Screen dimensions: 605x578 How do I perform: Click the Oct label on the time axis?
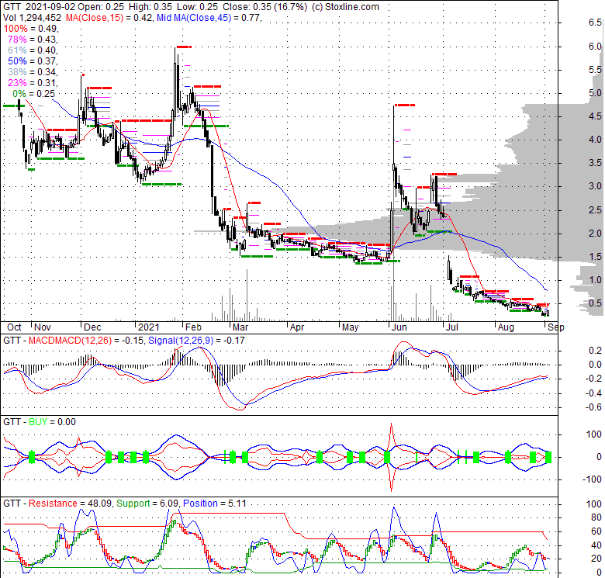coord(14,327)
